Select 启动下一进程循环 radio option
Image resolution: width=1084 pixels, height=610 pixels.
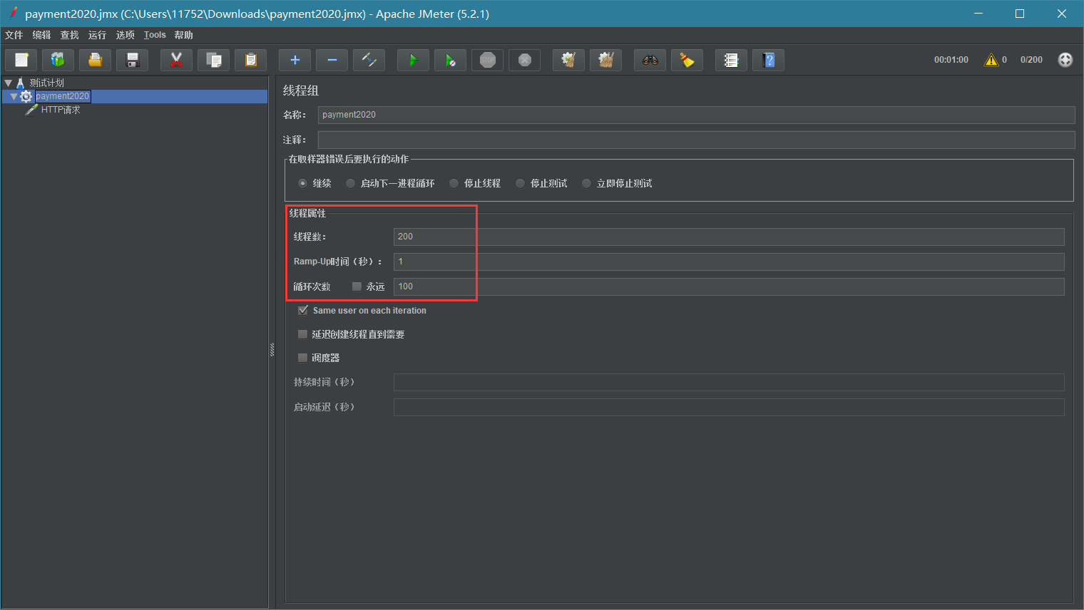pyautogui.click(x=350, y=183)
